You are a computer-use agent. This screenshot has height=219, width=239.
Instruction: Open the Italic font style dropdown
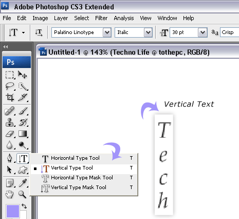coord(148,32)
